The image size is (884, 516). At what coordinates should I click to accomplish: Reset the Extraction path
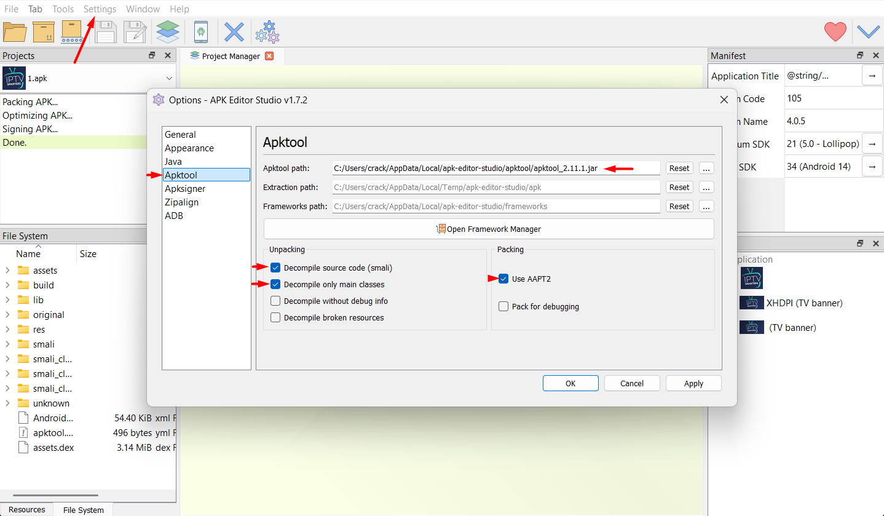(679, 187)
